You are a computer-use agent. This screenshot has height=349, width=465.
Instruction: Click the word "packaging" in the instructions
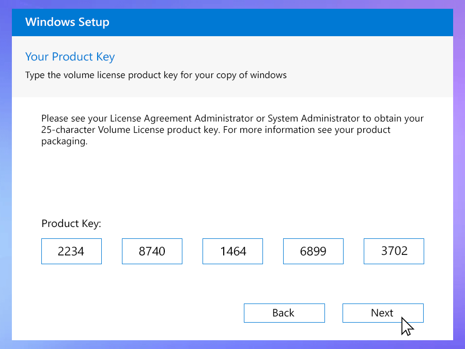(64, 141)
